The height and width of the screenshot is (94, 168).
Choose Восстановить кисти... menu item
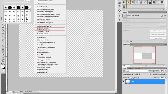coord(44,26)
